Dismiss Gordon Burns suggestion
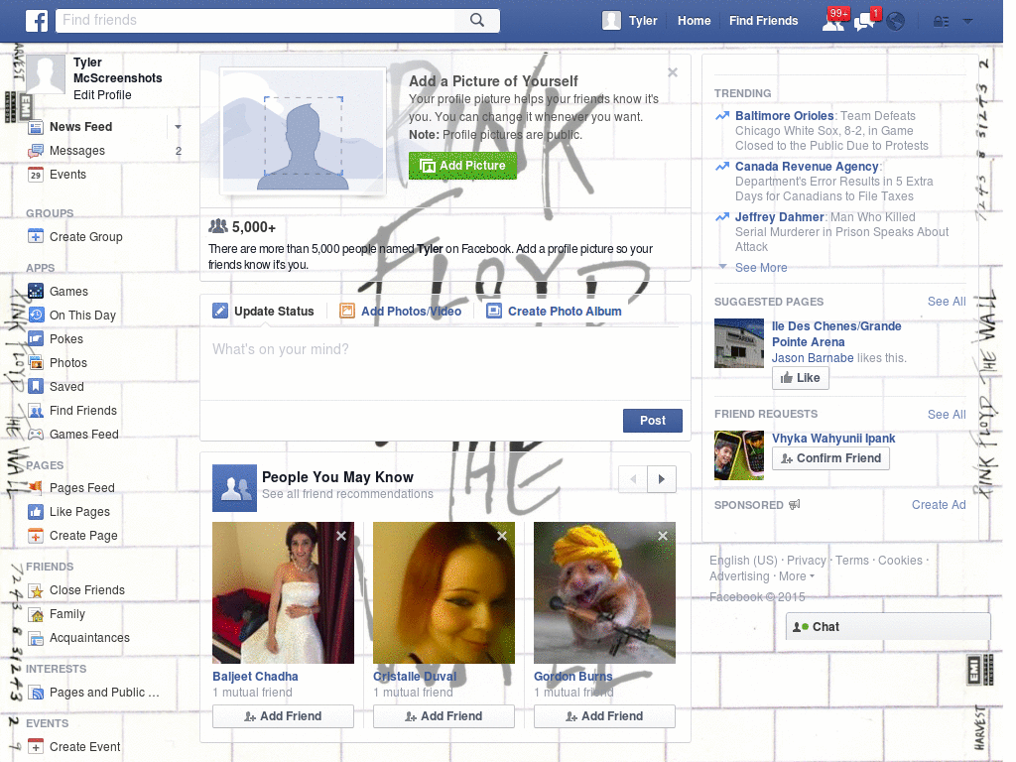 point(663,536)
